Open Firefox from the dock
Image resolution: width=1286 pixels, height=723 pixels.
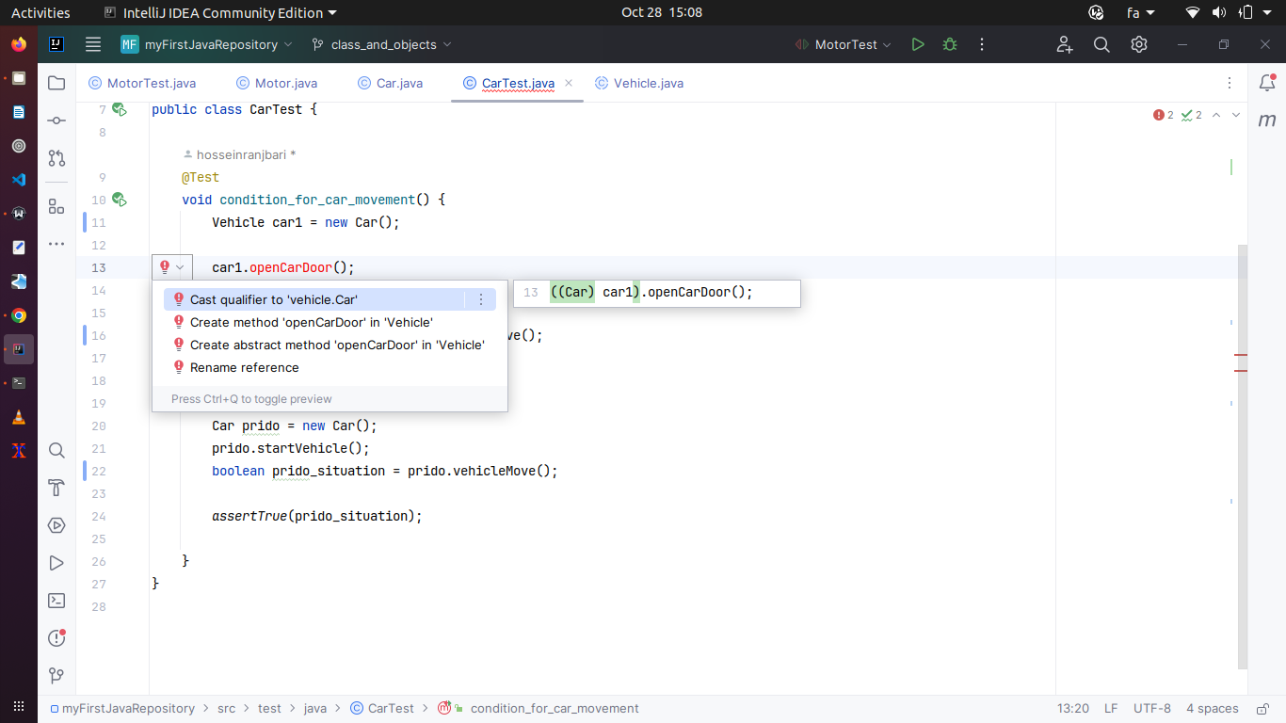point(19,44)
